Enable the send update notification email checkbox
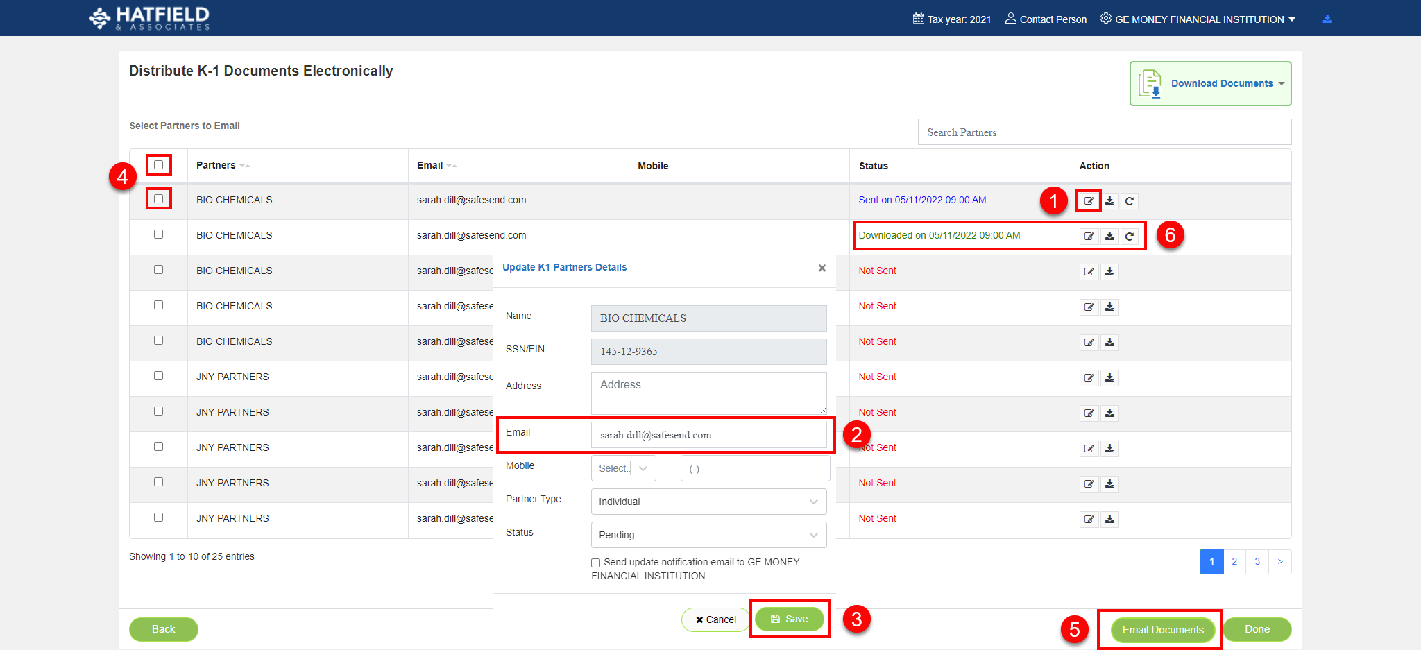 [596, 563]
